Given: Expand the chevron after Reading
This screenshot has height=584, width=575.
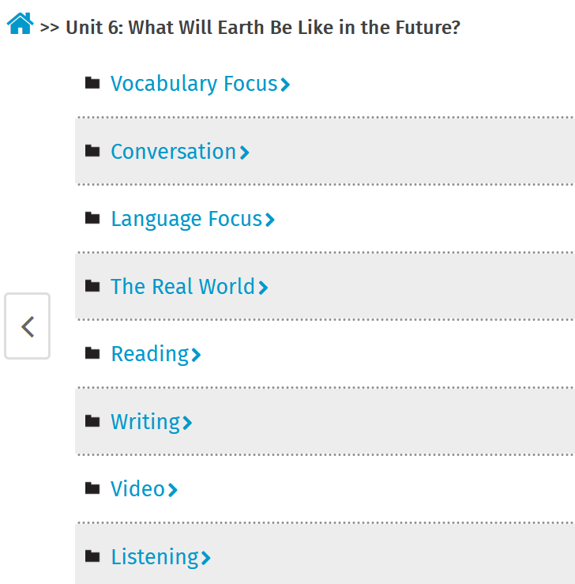Looking at the screenshot, I should coord(196,355).
